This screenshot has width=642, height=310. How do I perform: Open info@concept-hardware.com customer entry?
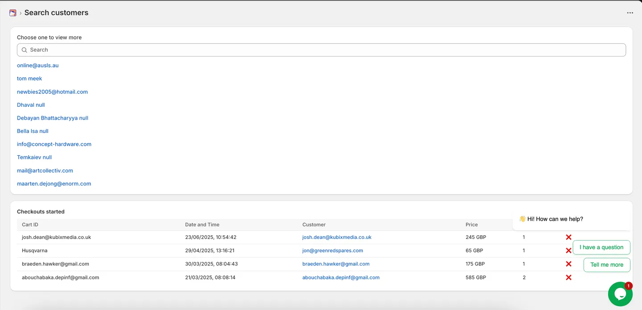54,144
